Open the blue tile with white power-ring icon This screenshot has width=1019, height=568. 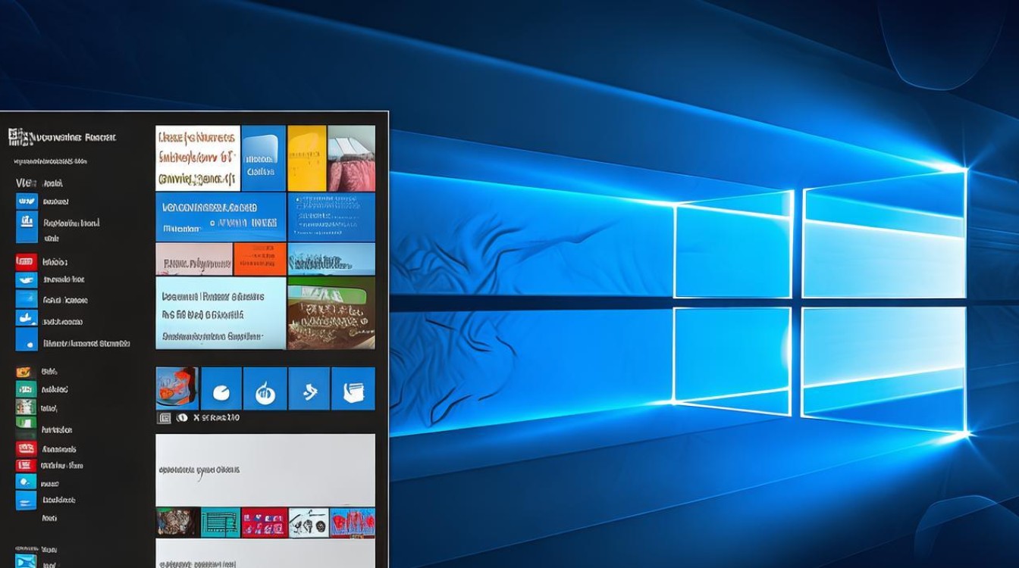point(265,389)
